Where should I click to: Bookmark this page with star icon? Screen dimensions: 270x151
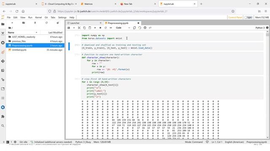click(233, 11)
